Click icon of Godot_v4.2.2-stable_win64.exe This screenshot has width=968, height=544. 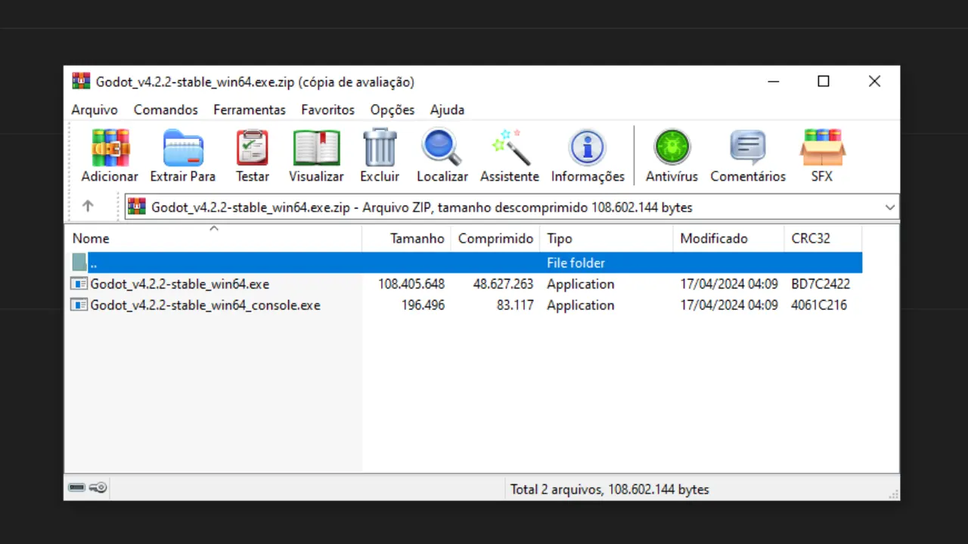tap(79, 284)
